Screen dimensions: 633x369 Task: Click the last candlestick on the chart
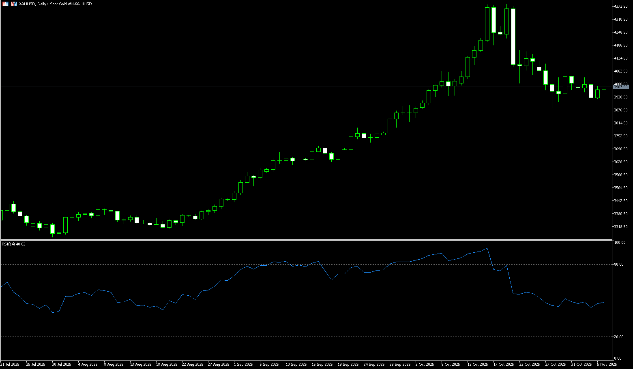pos(604,88)
